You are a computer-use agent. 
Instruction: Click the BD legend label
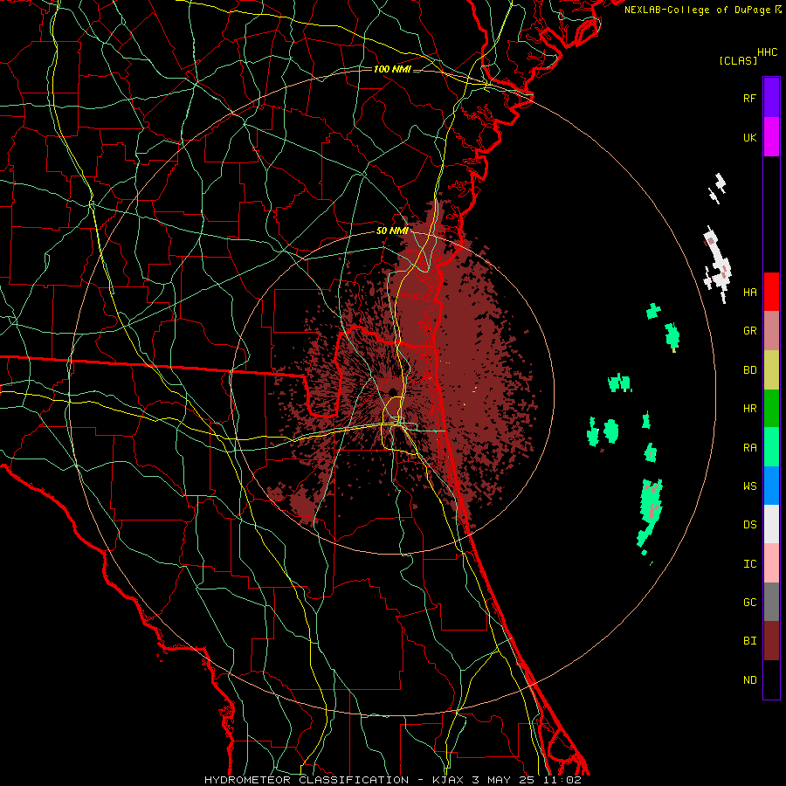pos(749,370)
